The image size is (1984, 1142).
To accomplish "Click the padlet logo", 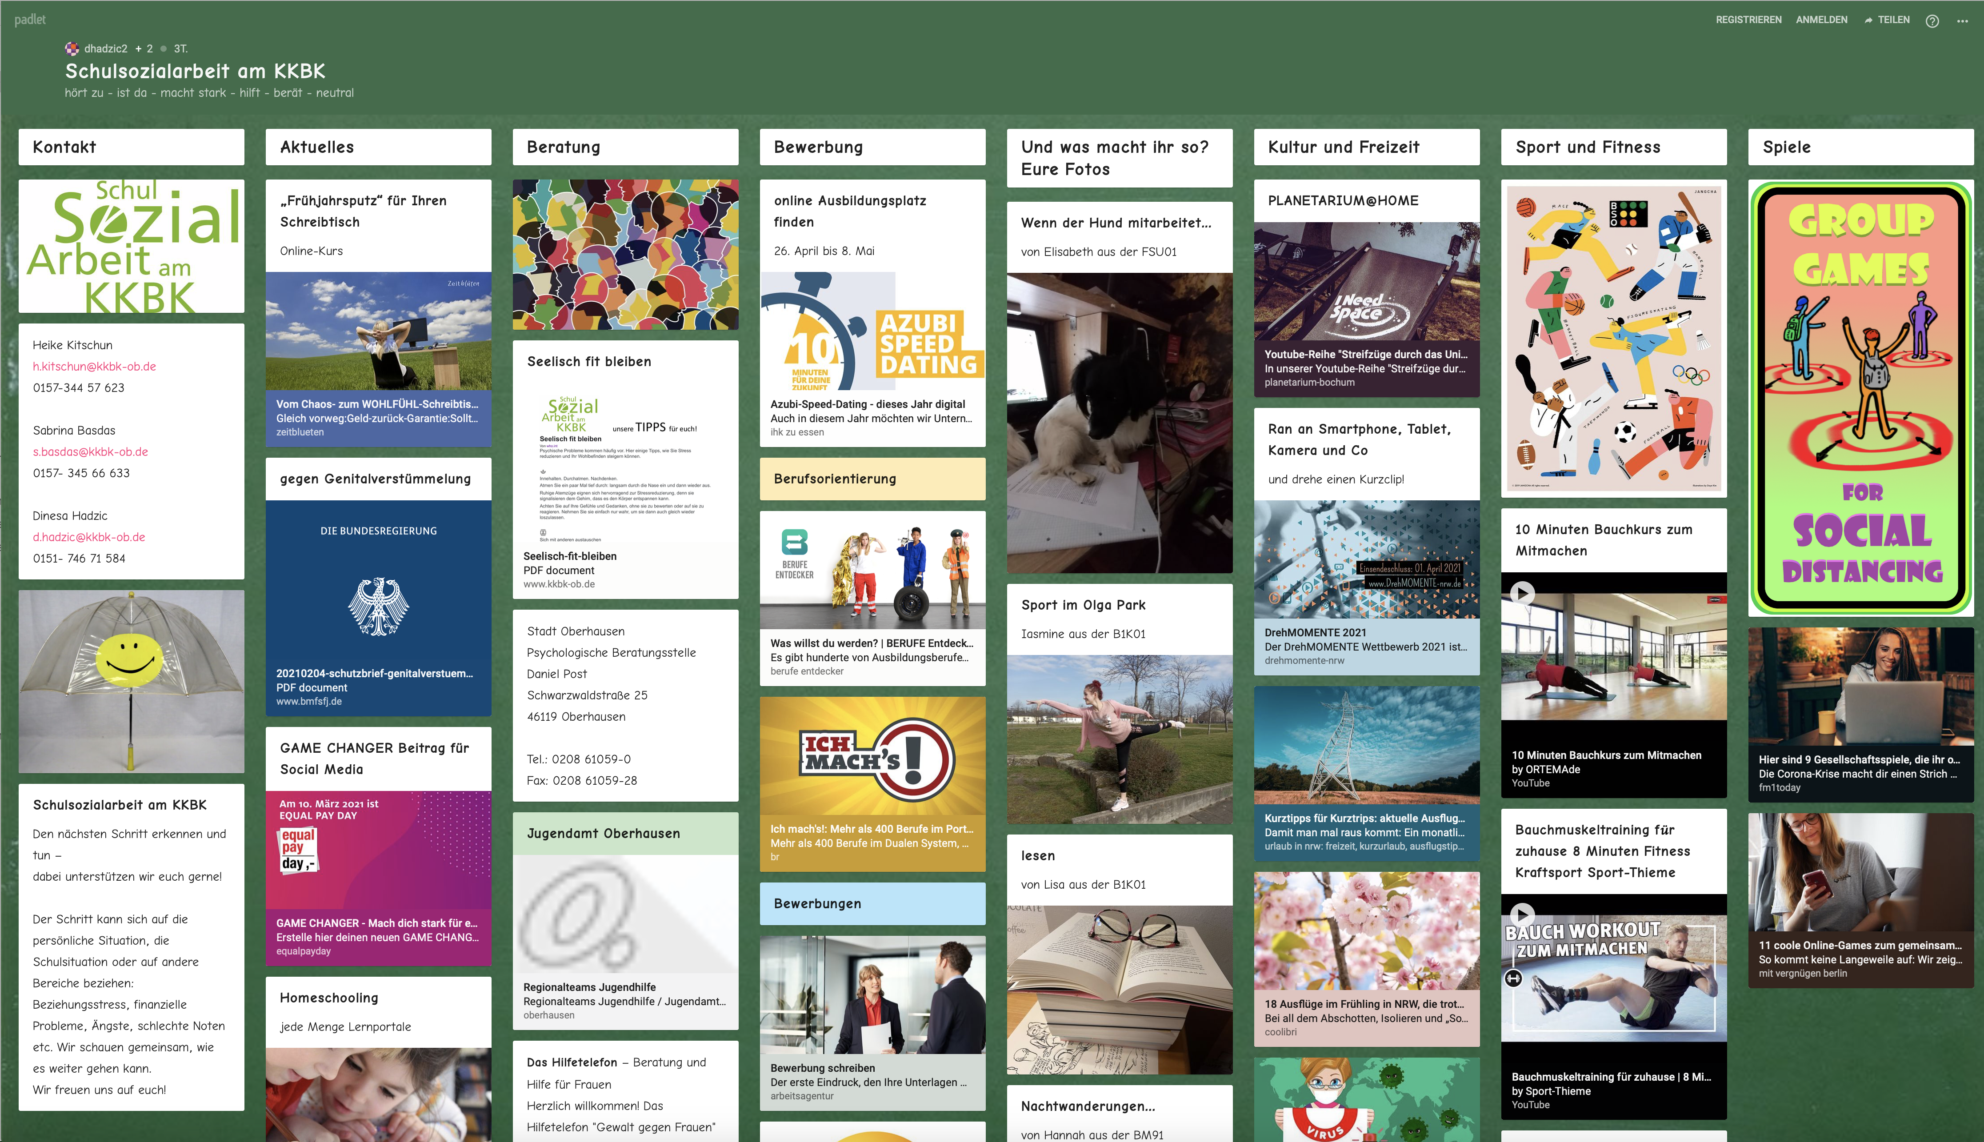I will 30,20.
